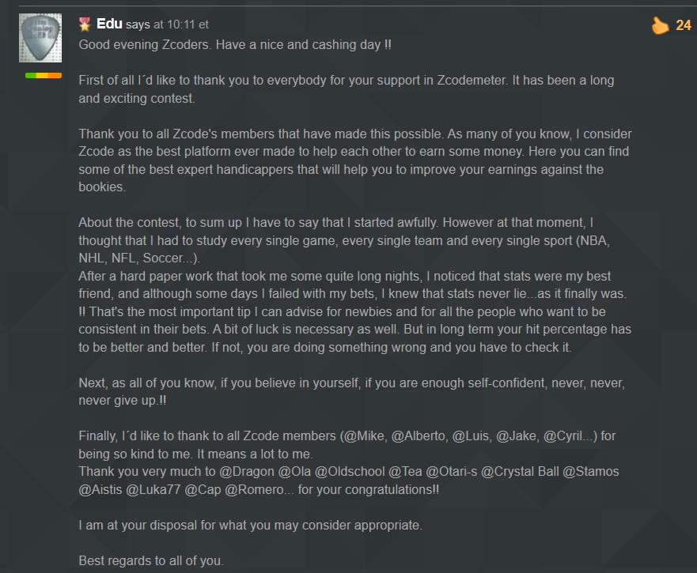
Task: Click the medal badge icon beside Edu
Action: [85, 25]
